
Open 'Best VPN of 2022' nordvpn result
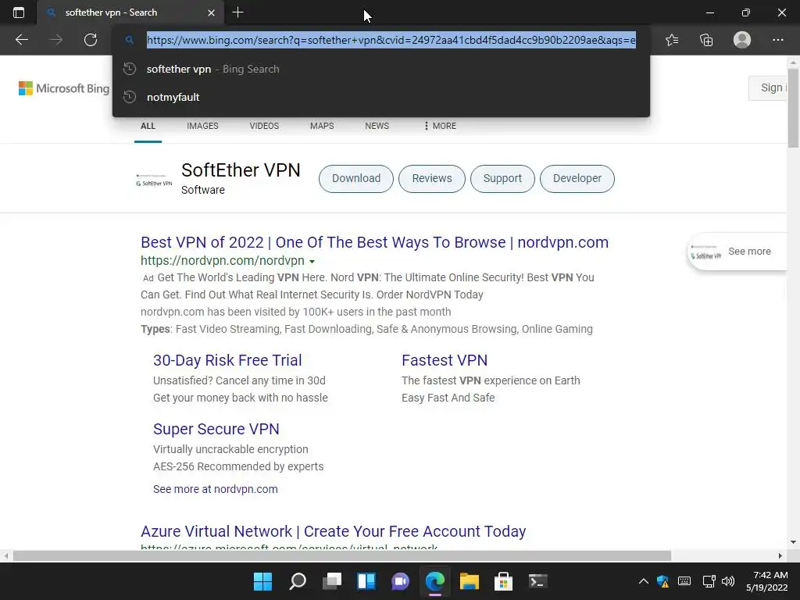point(374,242)
